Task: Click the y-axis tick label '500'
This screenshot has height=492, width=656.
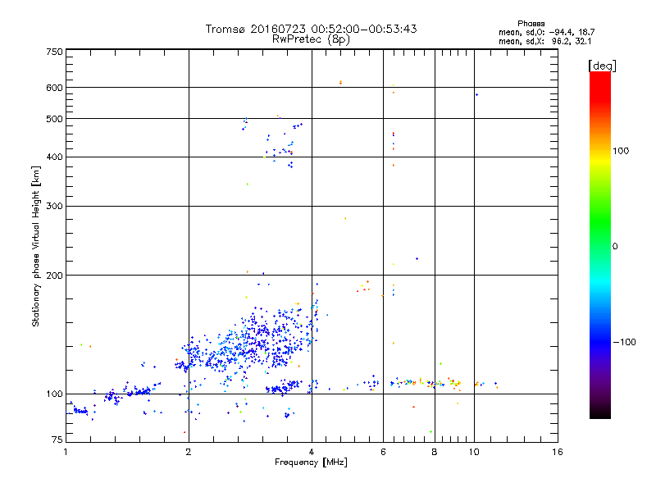Action: pyautogui.click(x=54, y=119)
